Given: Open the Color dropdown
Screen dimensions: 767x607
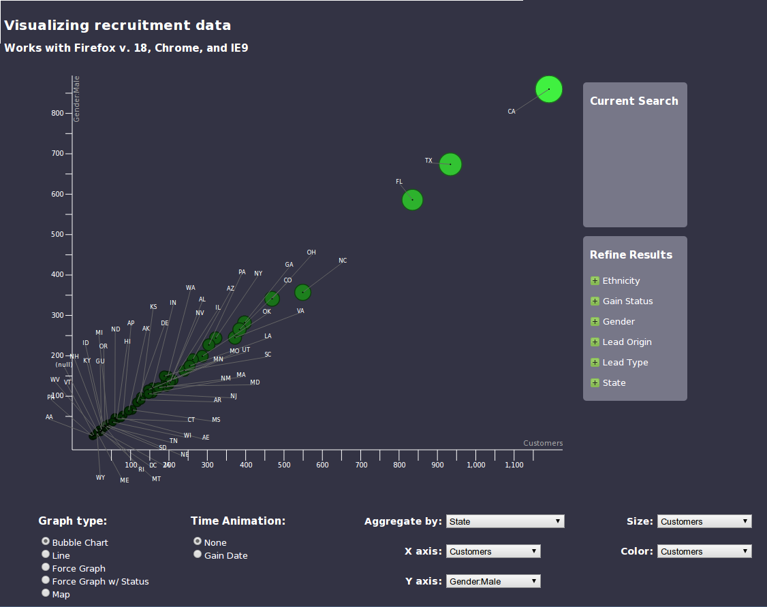Looking at the screenshot, I should (x=704, y=552).
